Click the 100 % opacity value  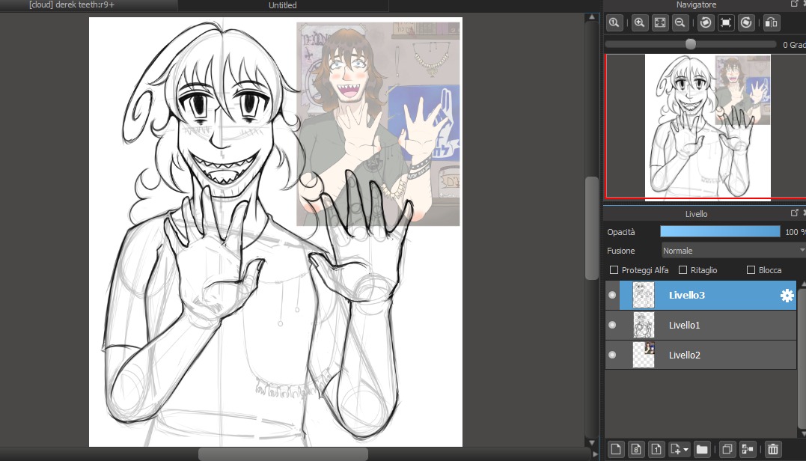click(x=794, y=232)
